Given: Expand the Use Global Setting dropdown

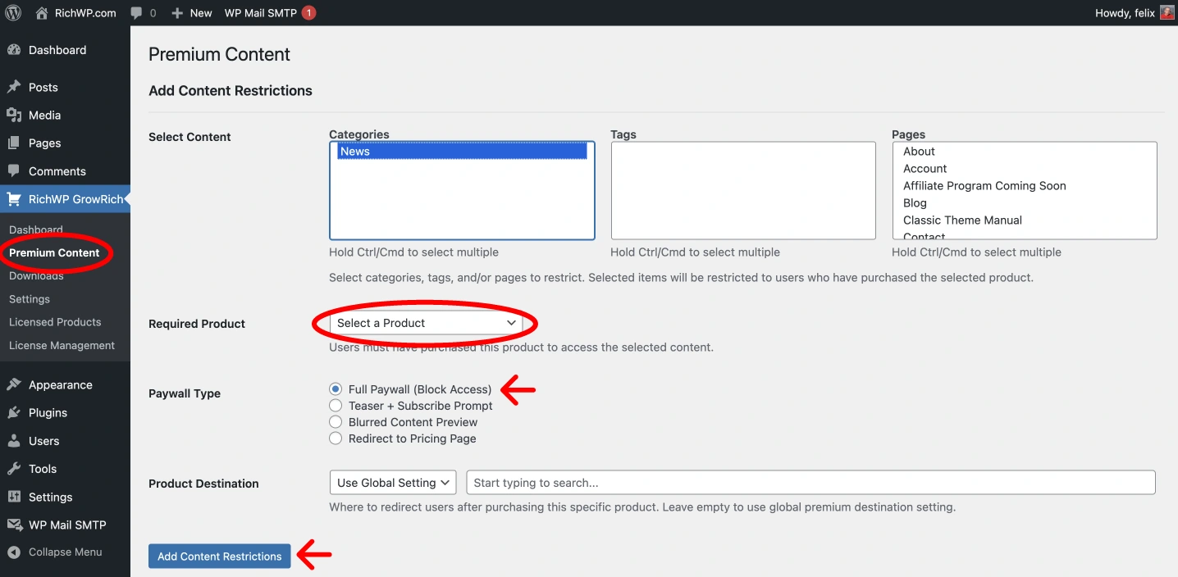Looking at the screenshot, I should pos(392,483).
